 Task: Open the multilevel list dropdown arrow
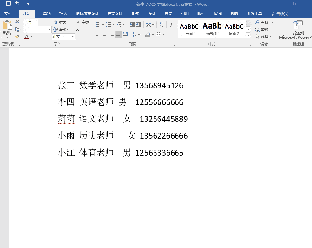tap(123, 25)
